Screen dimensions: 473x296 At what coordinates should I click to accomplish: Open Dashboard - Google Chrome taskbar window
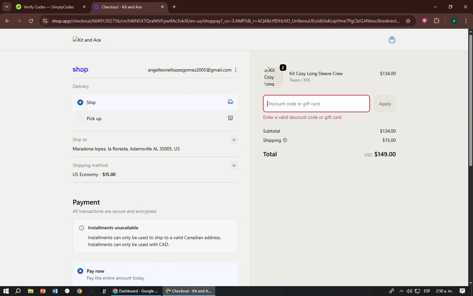[136, 291]
